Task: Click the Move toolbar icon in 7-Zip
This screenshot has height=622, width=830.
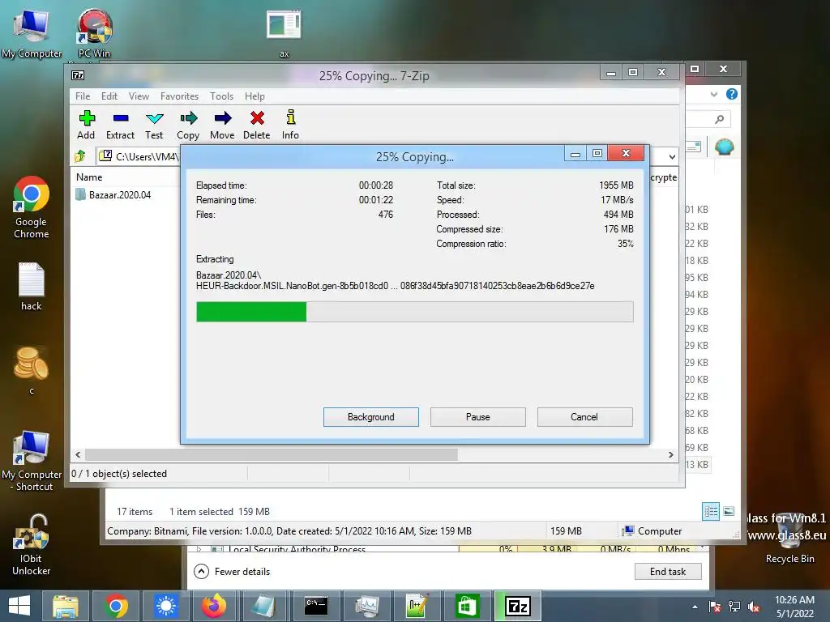Action: click(x=222, y=125)
